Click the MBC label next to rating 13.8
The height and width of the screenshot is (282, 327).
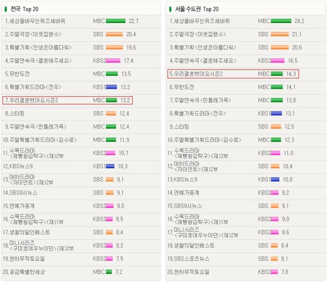(x=264, y=100)
